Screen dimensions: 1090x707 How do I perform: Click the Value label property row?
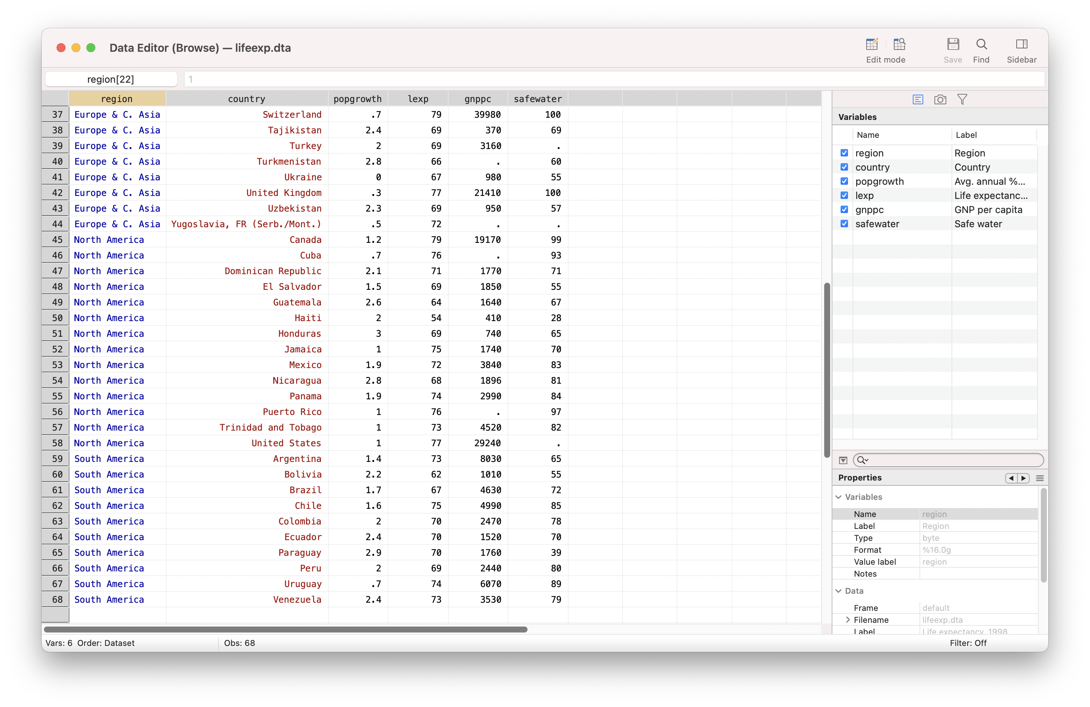[935, 562]
